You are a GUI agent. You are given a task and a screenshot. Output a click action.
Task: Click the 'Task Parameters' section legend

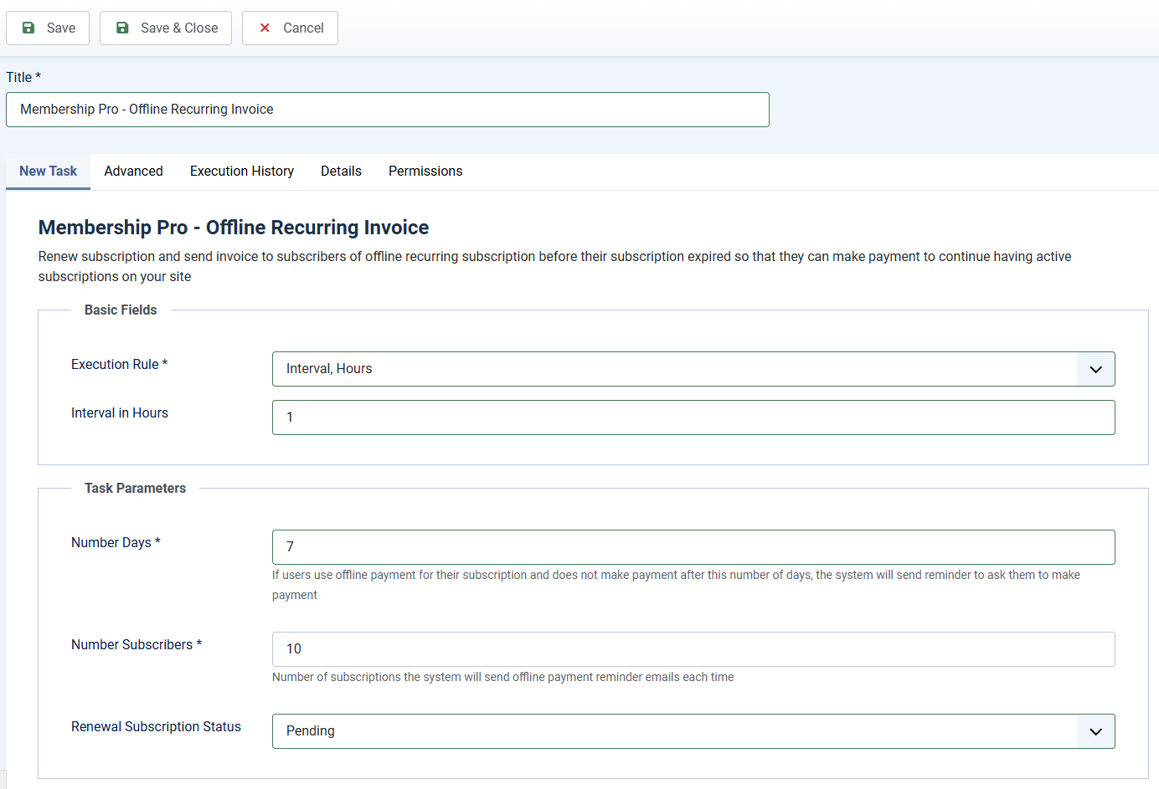click(135, 488)
